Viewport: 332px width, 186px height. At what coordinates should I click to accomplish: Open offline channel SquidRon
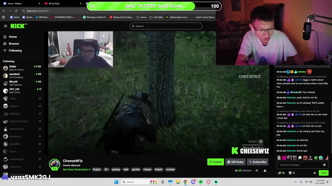22,144
